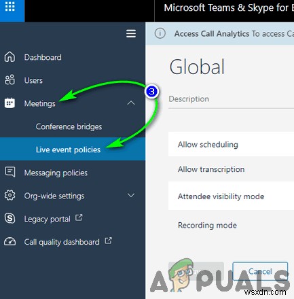
Task: Click the Meetings calendar icon
Action: pos(10,103)
